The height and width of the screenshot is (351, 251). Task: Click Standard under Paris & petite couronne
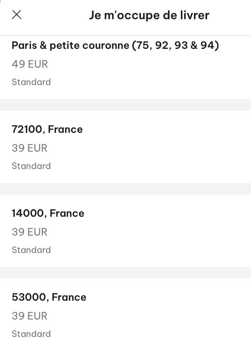[x=31, y=82]
